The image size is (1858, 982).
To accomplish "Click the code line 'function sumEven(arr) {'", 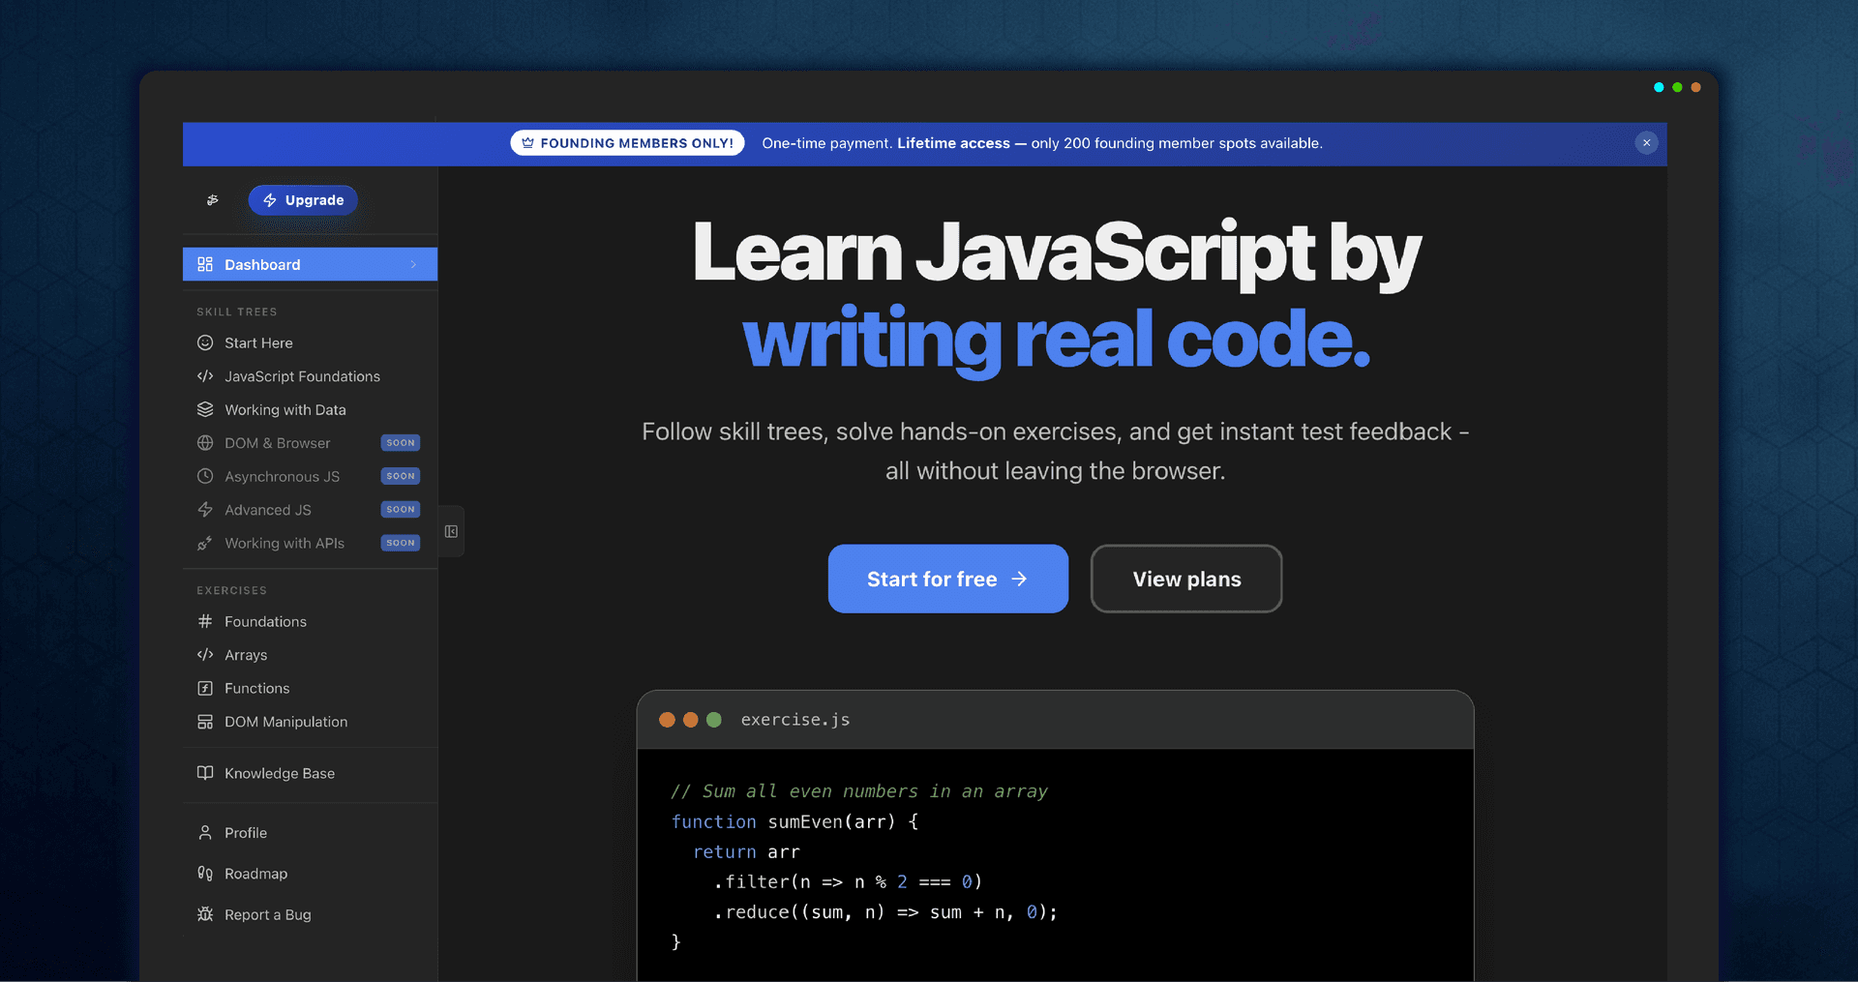I will click(x=795, y=821).
